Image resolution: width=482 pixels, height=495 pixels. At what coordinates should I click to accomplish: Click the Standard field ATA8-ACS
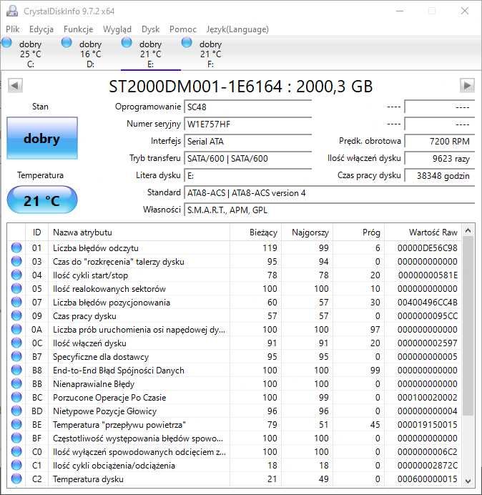click(329, 192)
